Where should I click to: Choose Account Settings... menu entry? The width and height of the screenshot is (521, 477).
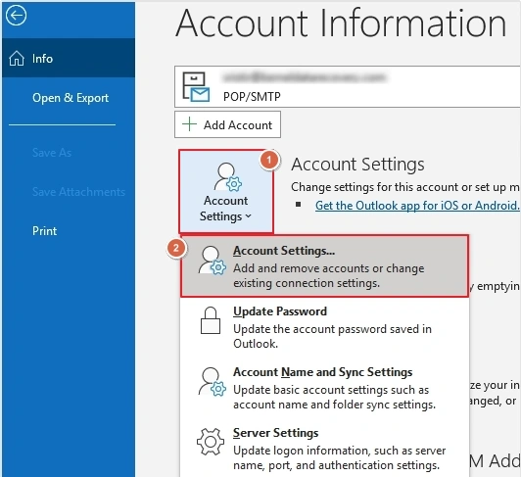click(x=324, y=265)
